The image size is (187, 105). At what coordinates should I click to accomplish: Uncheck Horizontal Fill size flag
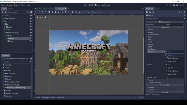(167, 52)
